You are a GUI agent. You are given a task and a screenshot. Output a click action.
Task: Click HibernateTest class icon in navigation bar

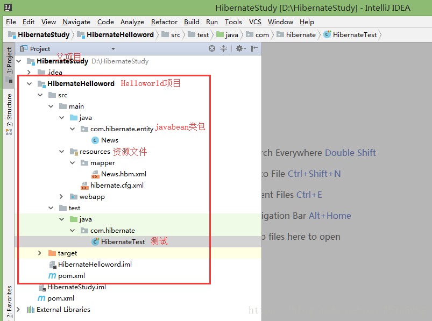pyautogui.click(x=327, y=34)
